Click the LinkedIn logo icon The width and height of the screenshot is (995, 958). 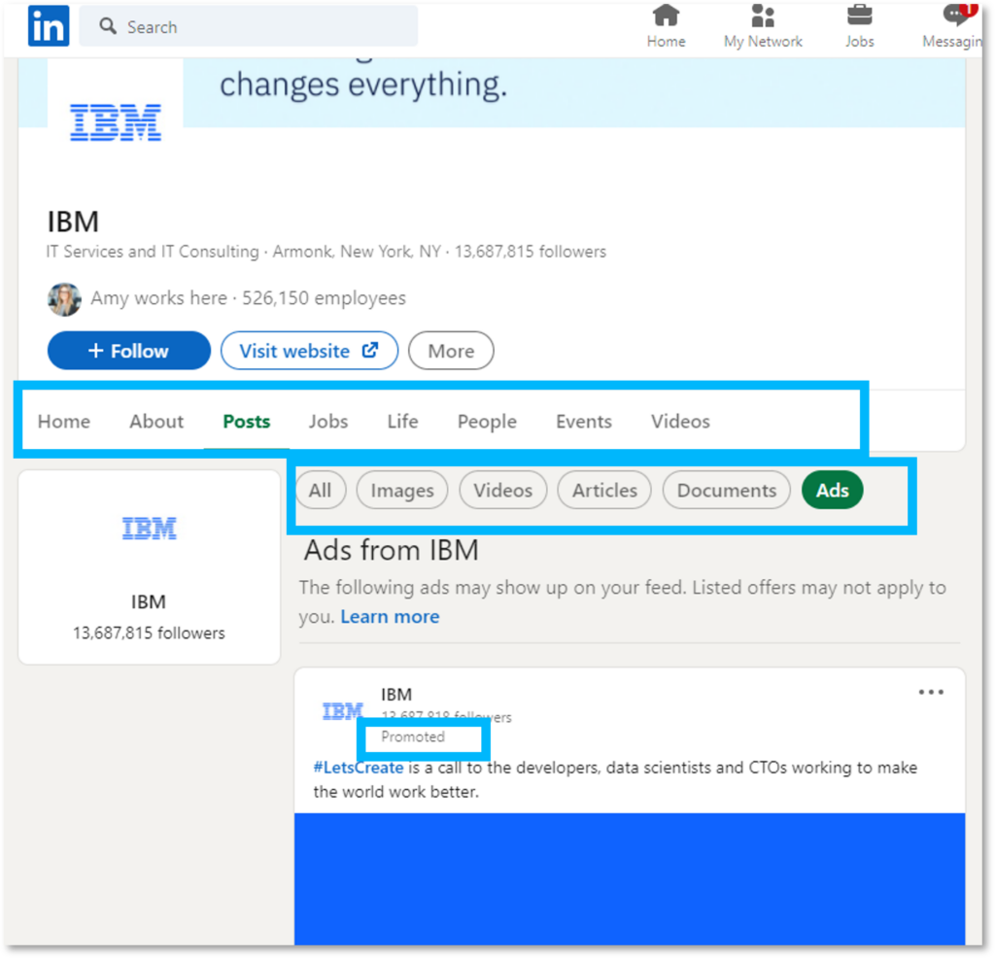49,26
